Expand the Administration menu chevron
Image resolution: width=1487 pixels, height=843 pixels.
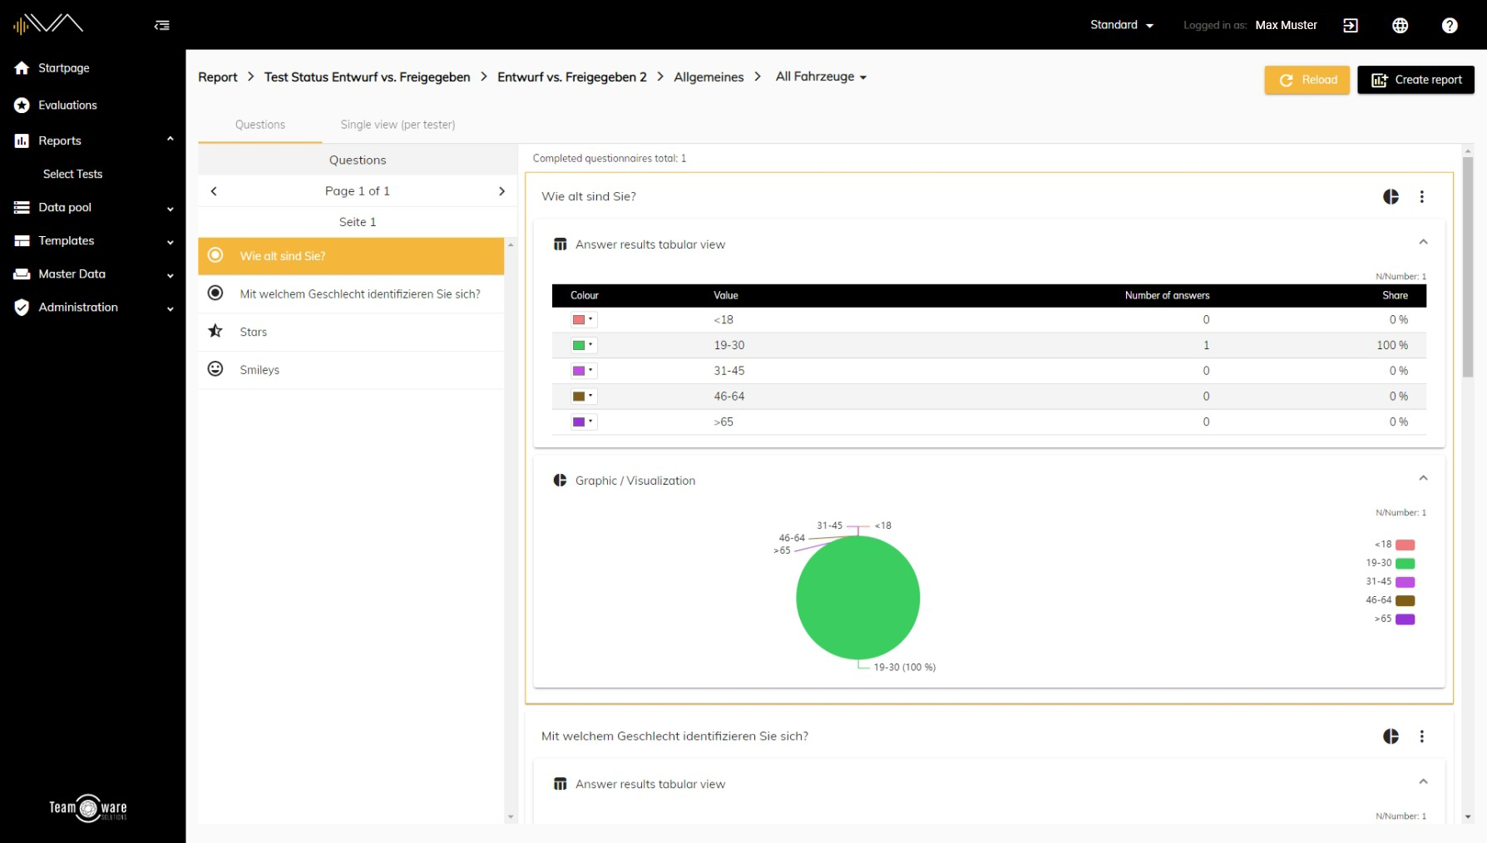point(170,308)
